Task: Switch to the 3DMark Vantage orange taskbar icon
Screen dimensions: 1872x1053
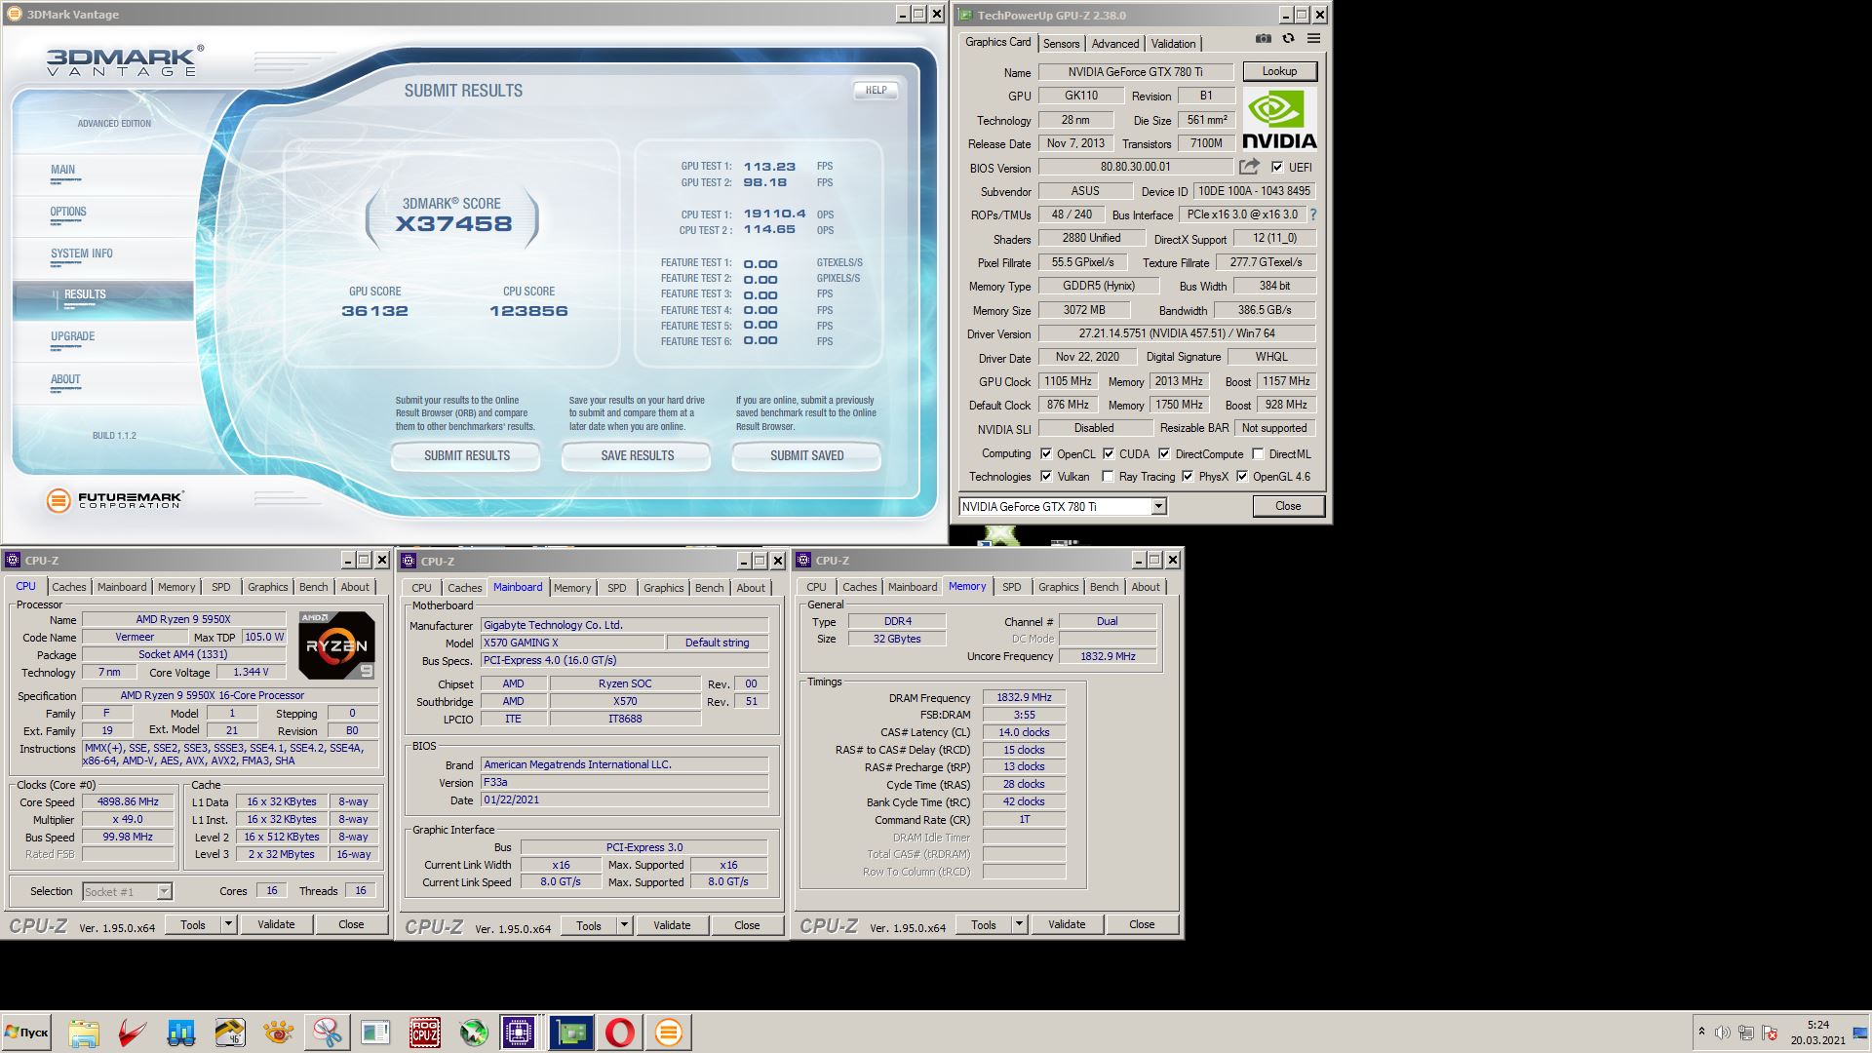Action: point(669,1033)
